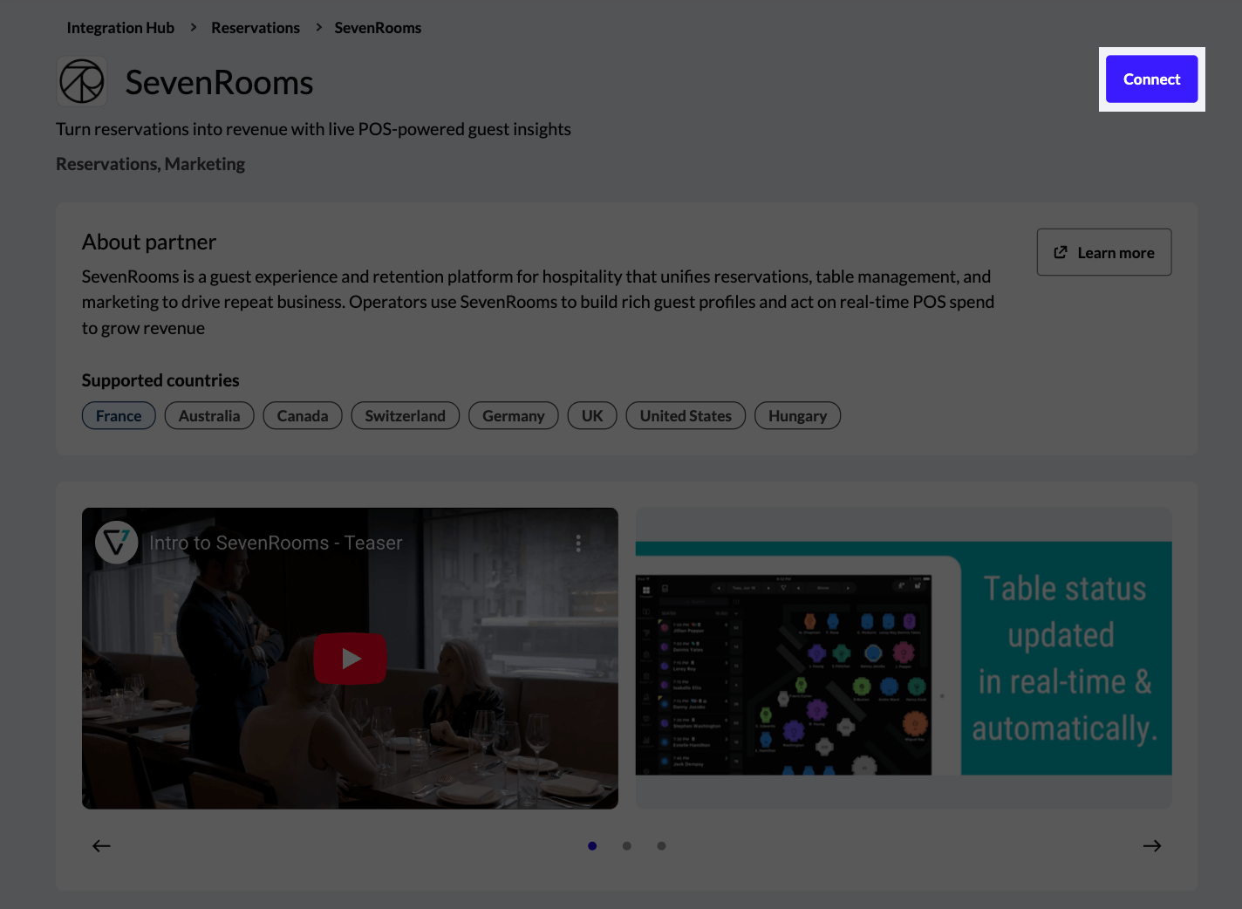
Task: Open the table status screenshot thumbnail
Action: point(904,658)
